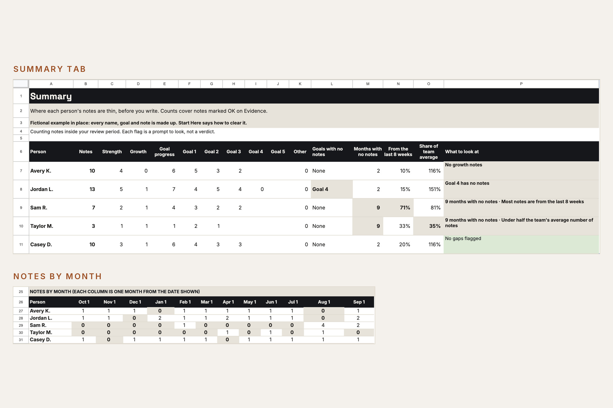
Task: Click the 'NOTES BY MONTH' row 25 heading
Action: [x=201, y=291]
